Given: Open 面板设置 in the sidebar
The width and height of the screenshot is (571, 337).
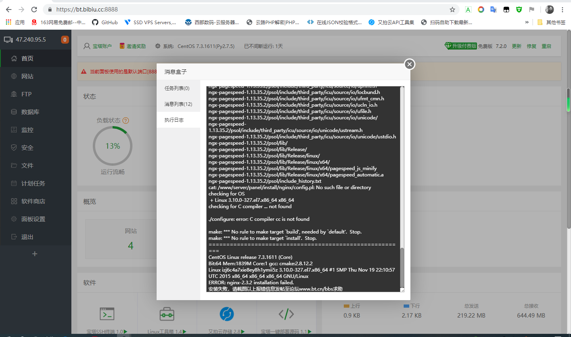Looking at the screenshot, I should pyautogui.click(x=36, y=219).
